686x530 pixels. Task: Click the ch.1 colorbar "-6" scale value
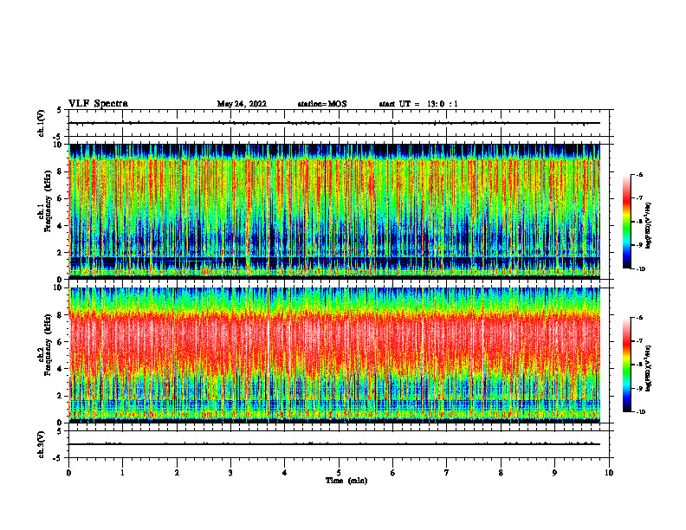[x=639, y=174]
